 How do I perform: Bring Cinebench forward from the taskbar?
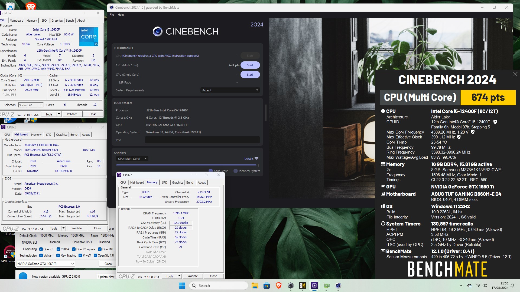[x=338, y=286]
